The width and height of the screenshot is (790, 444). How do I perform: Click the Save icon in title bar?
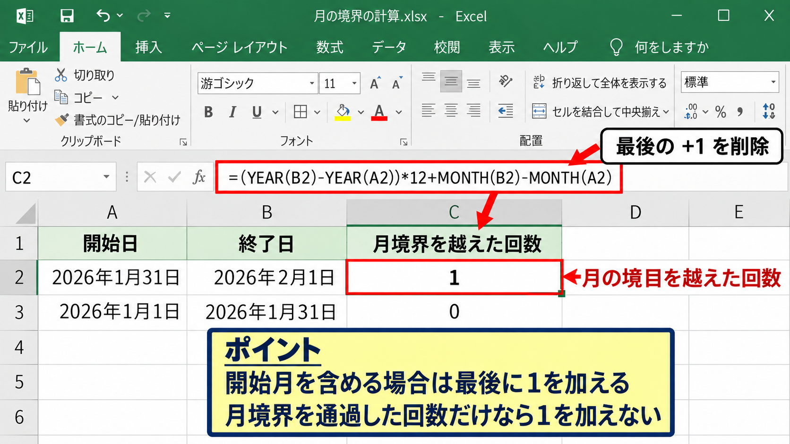67,16
